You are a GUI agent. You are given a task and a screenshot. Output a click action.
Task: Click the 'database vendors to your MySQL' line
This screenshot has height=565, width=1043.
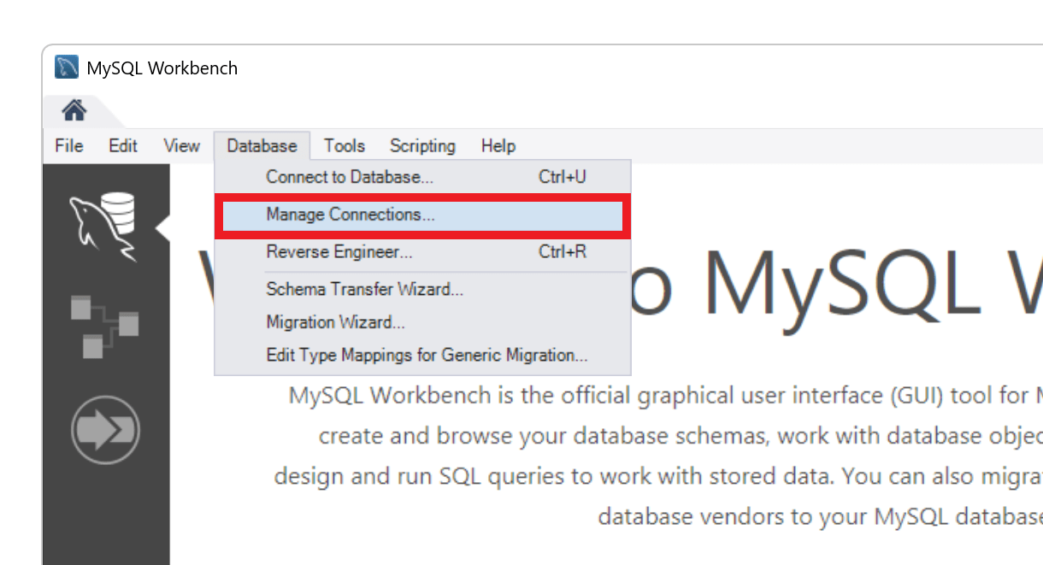[820, 516]
